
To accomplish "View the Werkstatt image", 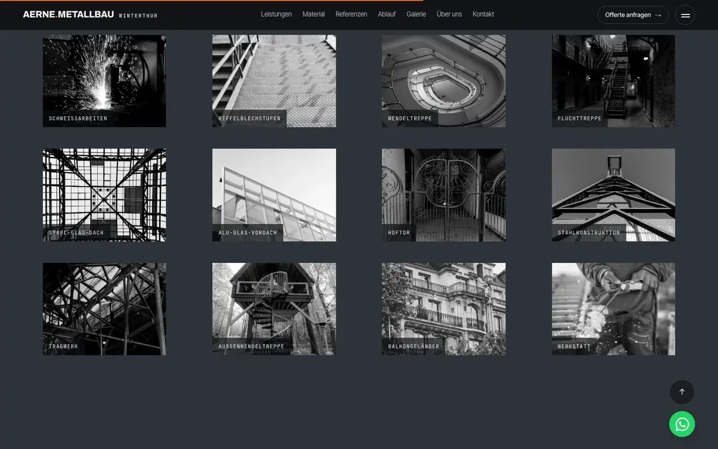I will click(x=613, y=309).
